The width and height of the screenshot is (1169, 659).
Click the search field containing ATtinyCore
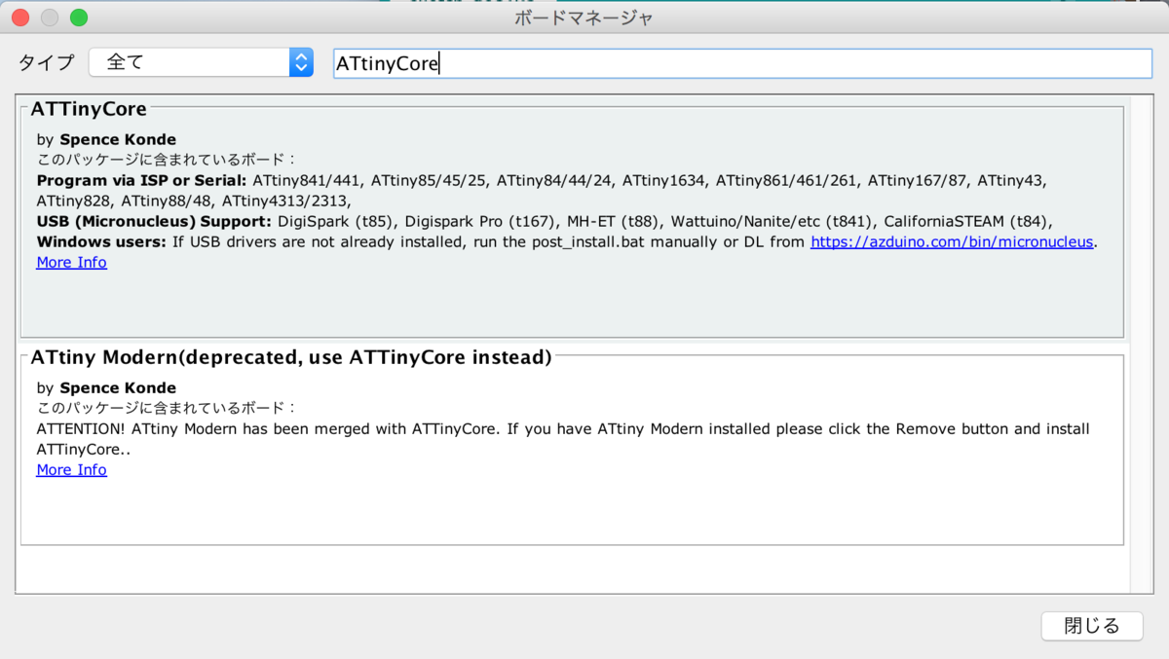[x=742, y=63]
